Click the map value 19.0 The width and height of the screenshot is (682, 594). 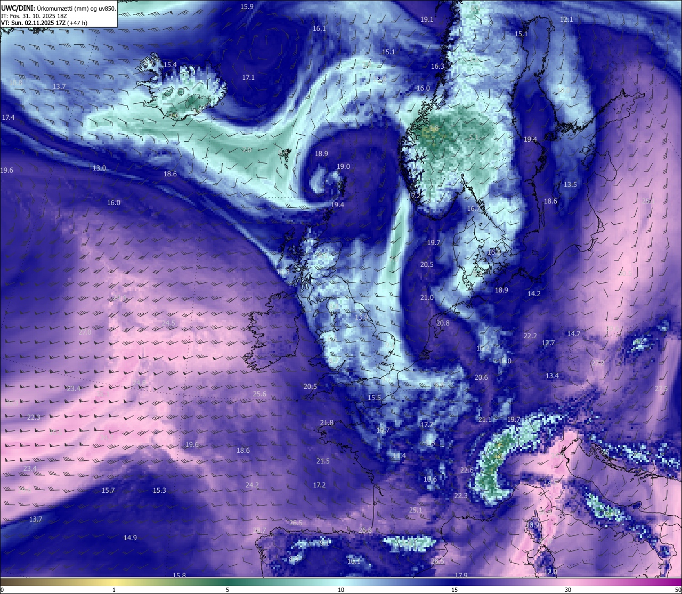(x=343, y=167)
